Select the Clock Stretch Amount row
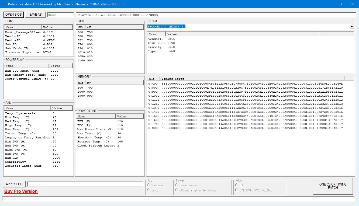The width and height of the screenshot is (359, 206). point(110,146)
